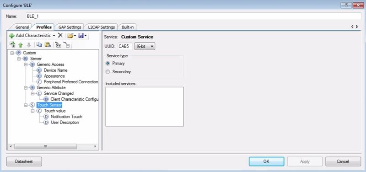The image size is (366, 172).
Task: Select Touch Sensor in the tree
Action: point(49,105)
